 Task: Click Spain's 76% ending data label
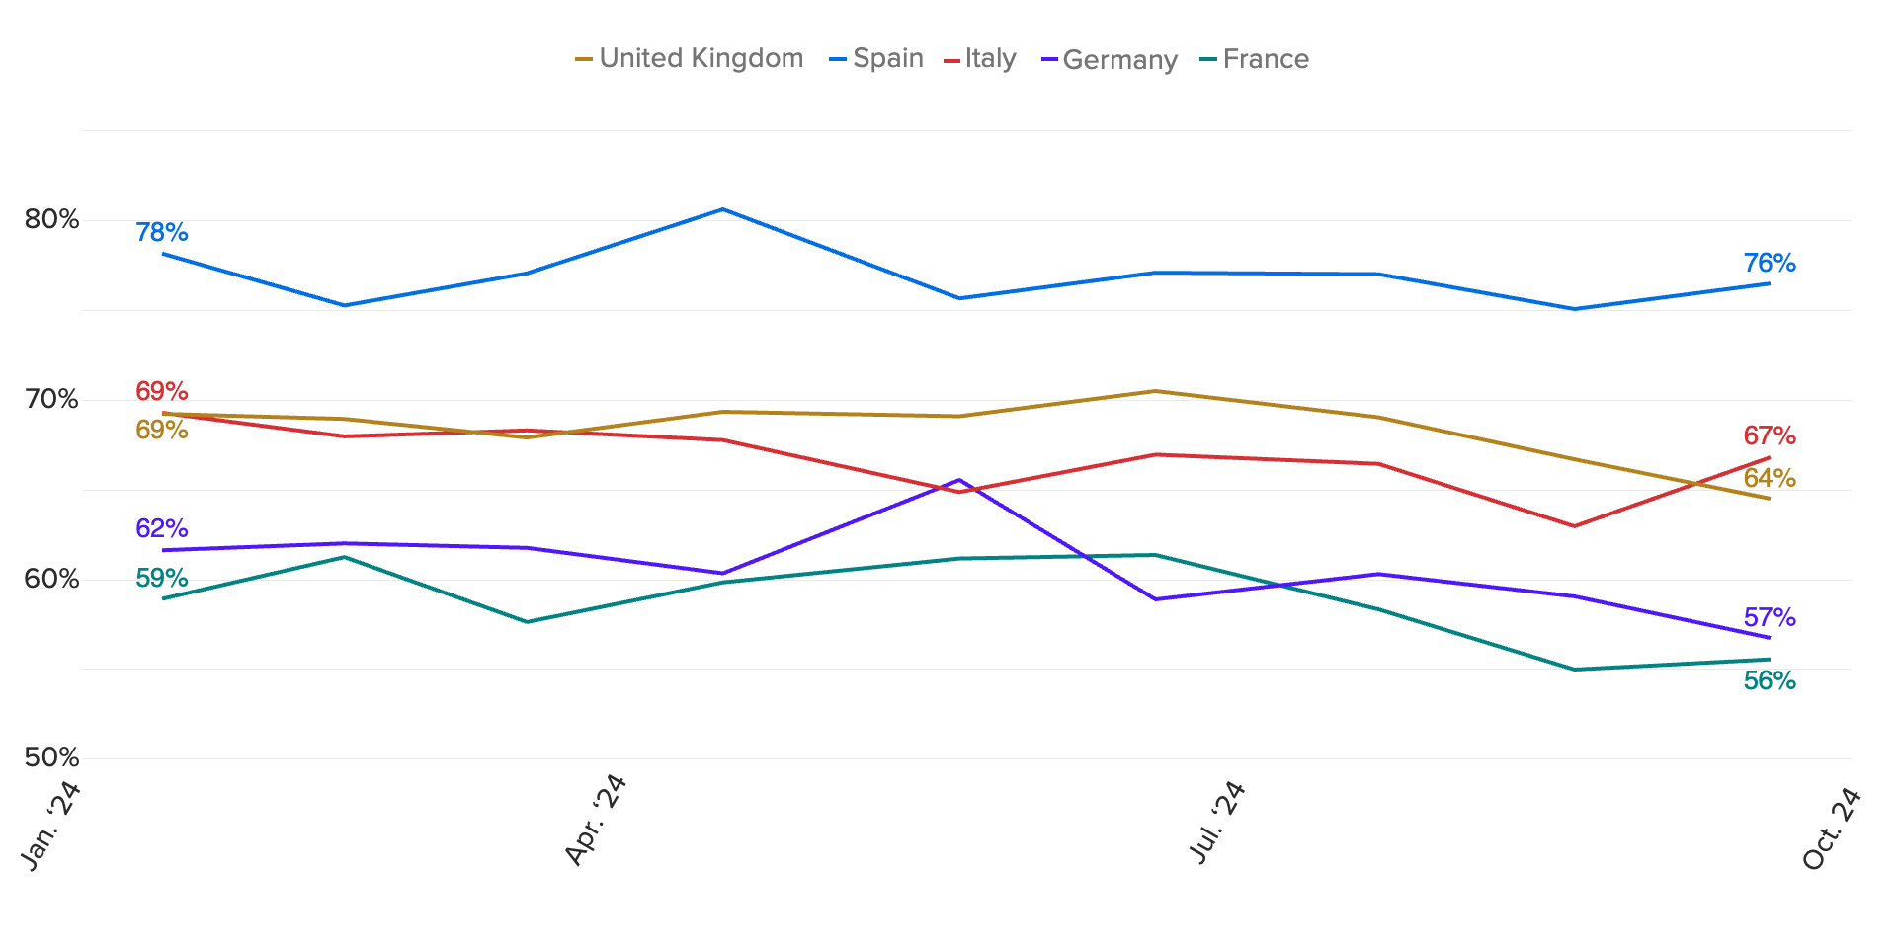pyautogui.click(x=1770, y=264)
